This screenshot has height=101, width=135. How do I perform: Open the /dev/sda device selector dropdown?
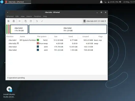(94, 21)
